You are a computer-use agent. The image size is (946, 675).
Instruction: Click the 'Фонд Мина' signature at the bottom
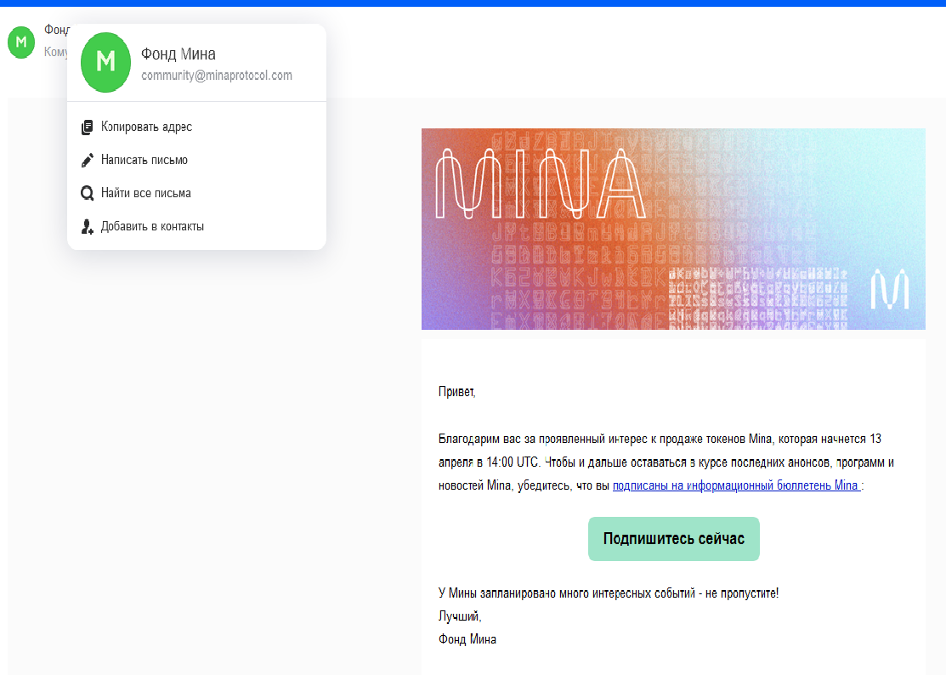pos(467,639)
